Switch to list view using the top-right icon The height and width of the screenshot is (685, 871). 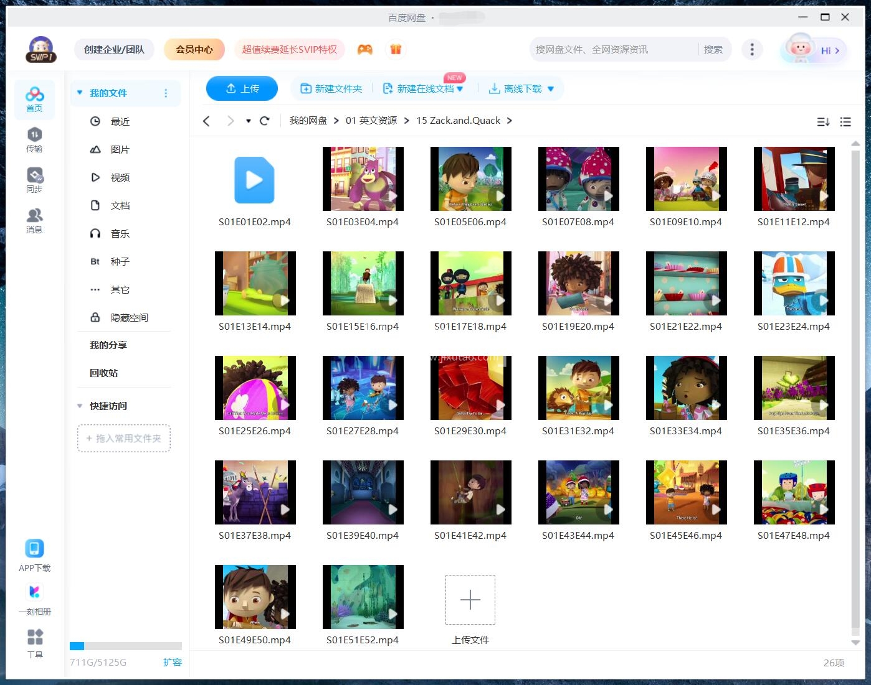(845, 121)
